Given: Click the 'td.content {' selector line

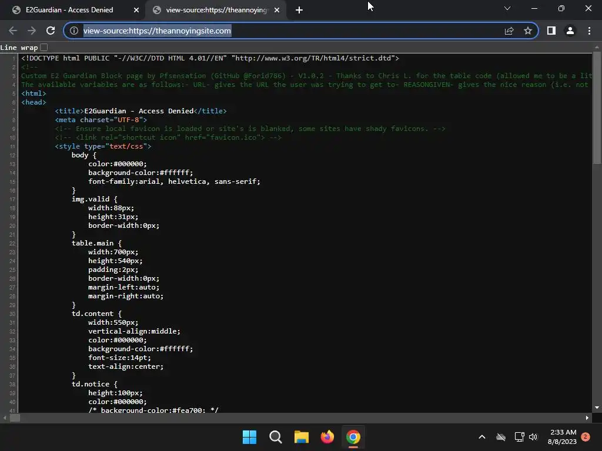Looking at the screenshot, I should 96,314.
